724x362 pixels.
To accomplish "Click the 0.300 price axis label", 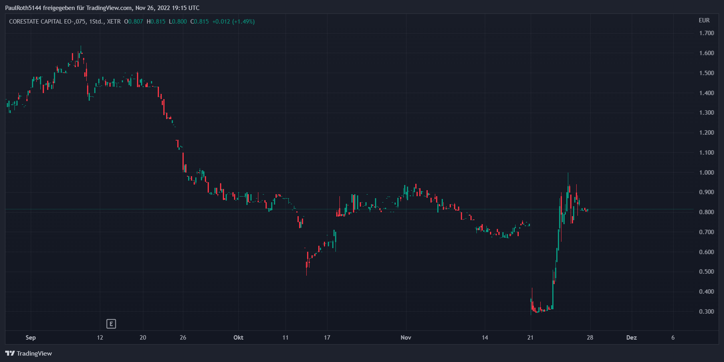I will 706,312.
